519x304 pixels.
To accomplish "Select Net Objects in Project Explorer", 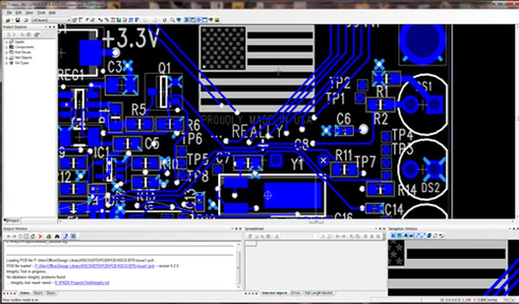I will pos(23,58).
